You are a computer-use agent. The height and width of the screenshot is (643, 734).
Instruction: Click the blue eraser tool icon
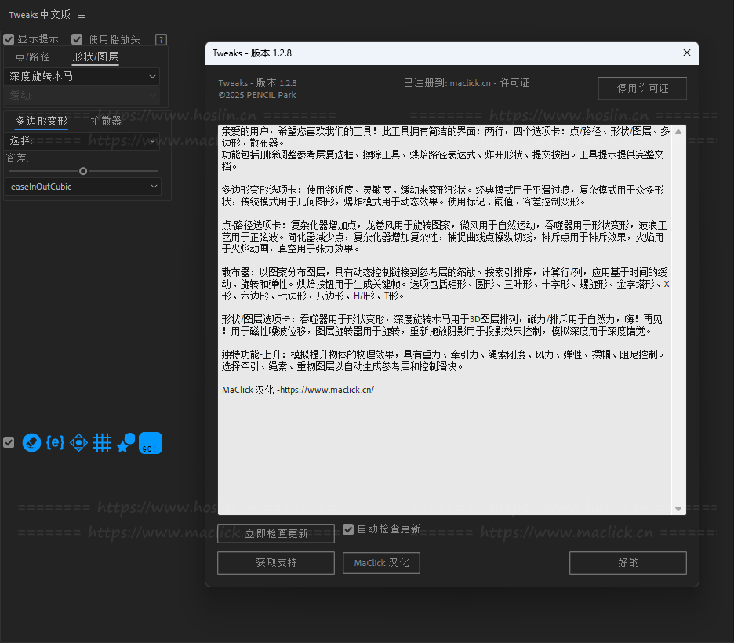pos(31,443)
